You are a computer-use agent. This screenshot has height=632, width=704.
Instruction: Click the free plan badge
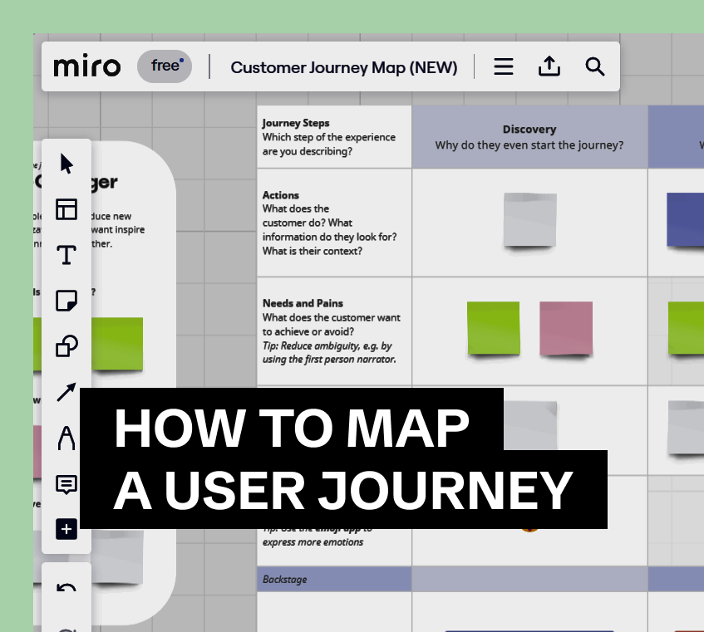coord(164,66)
